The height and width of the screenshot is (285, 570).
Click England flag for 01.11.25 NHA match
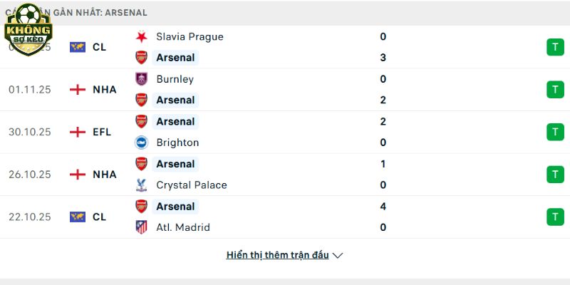78,90
